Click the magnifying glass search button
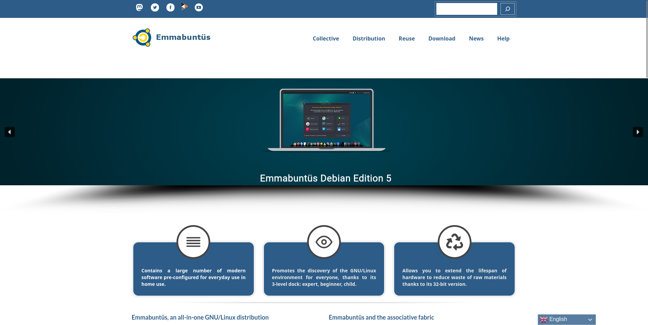The height and width of the screenshot is (325, 648). click(507, 9)
